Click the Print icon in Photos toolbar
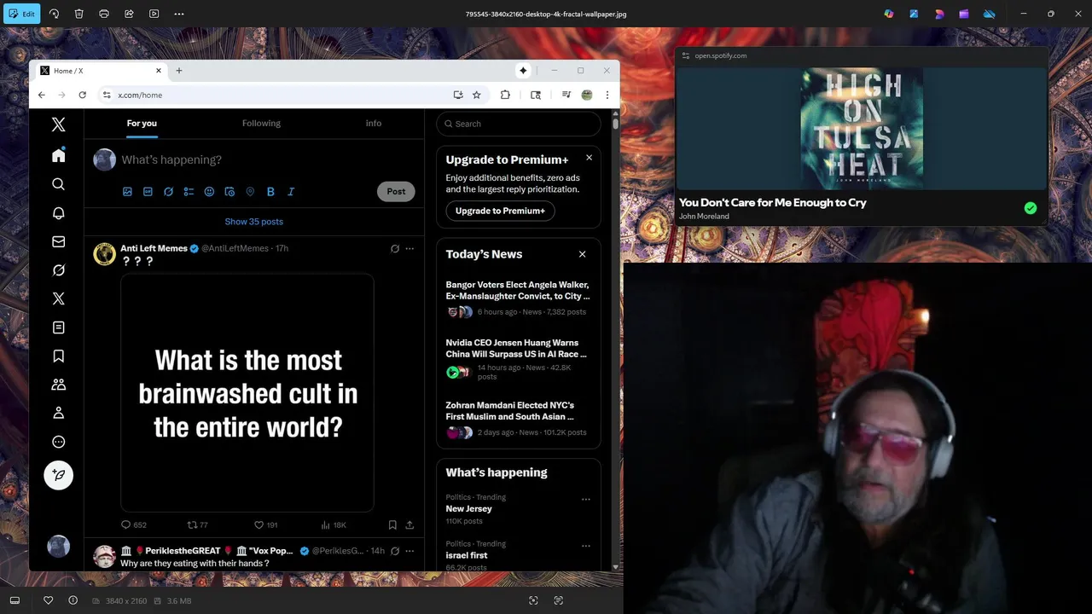Screen dimensions: 1092x614 [104, 14]
